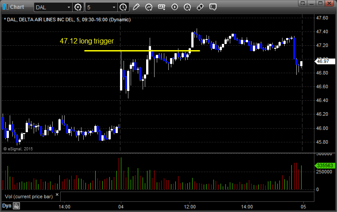Click the 335563 volume value marker
337x212 pixels.
(x=325, y=165)
